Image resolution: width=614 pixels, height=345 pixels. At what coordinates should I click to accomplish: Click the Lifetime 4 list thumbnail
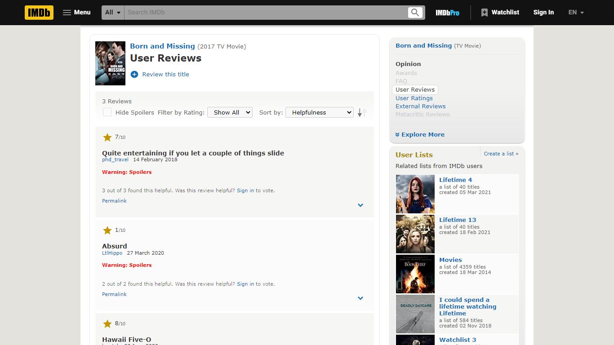[415, 194]
